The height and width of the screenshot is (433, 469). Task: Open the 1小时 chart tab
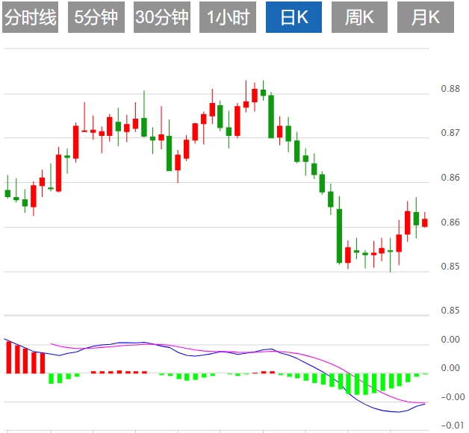click(228, 17)
